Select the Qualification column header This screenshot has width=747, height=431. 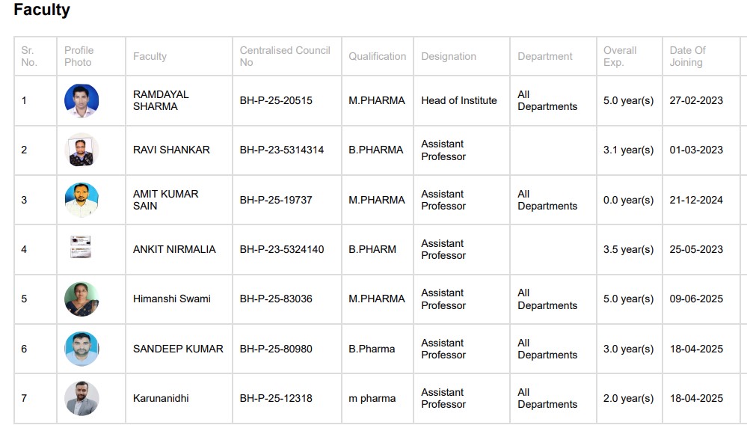coord(377,56)
